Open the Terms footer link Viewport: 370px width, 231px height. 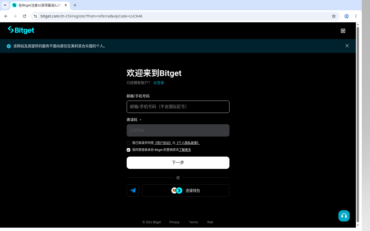pos(193,222)
